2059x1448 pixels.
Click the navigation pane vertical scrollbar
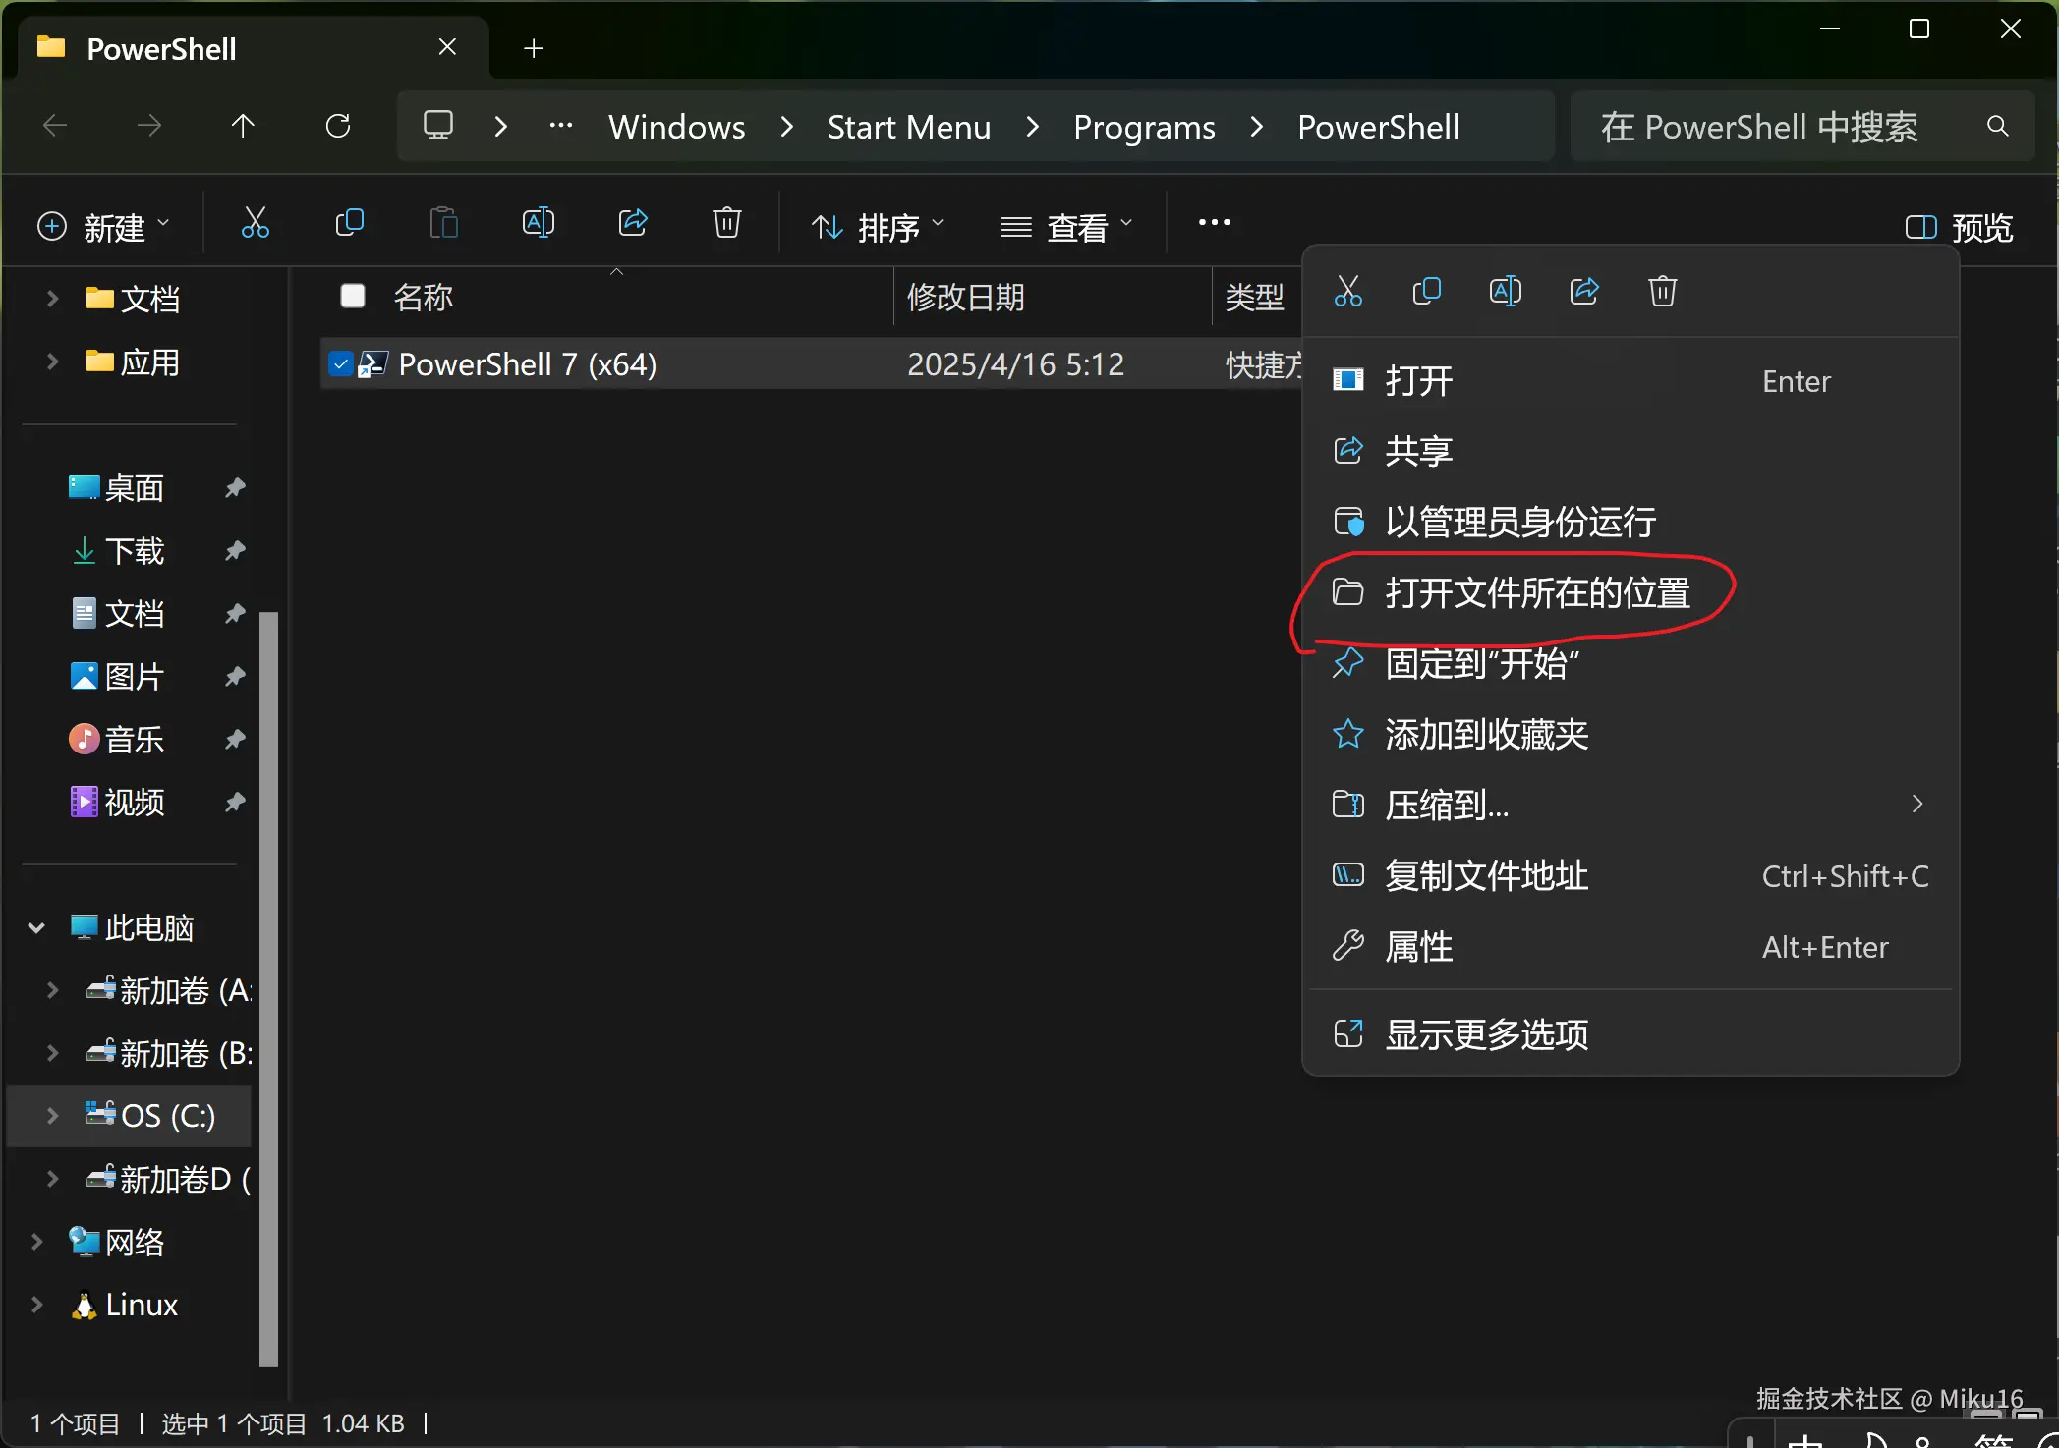click(x=268, y=987)
